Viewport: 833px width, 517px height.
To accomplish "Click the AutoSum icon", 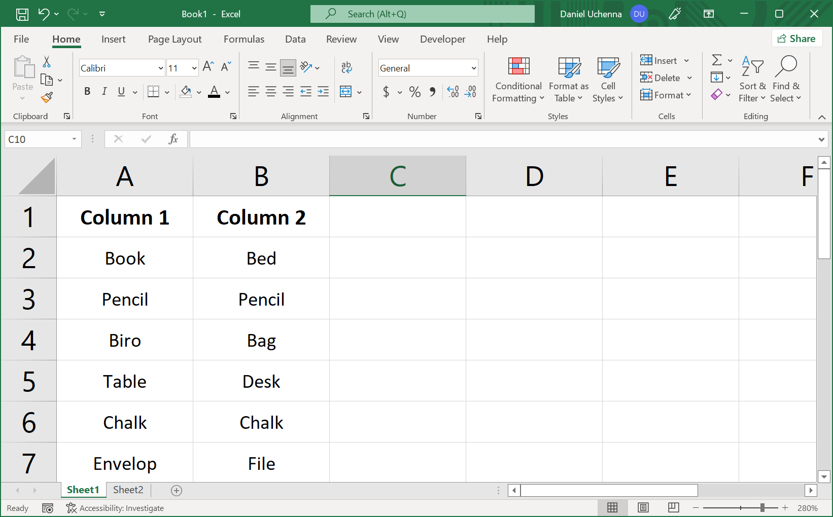I will pyautogui.click(x=717, y=60).
